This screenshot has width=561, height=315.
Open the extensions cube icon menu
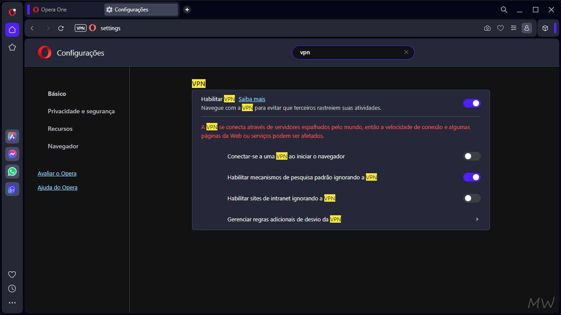click(545, 28)
